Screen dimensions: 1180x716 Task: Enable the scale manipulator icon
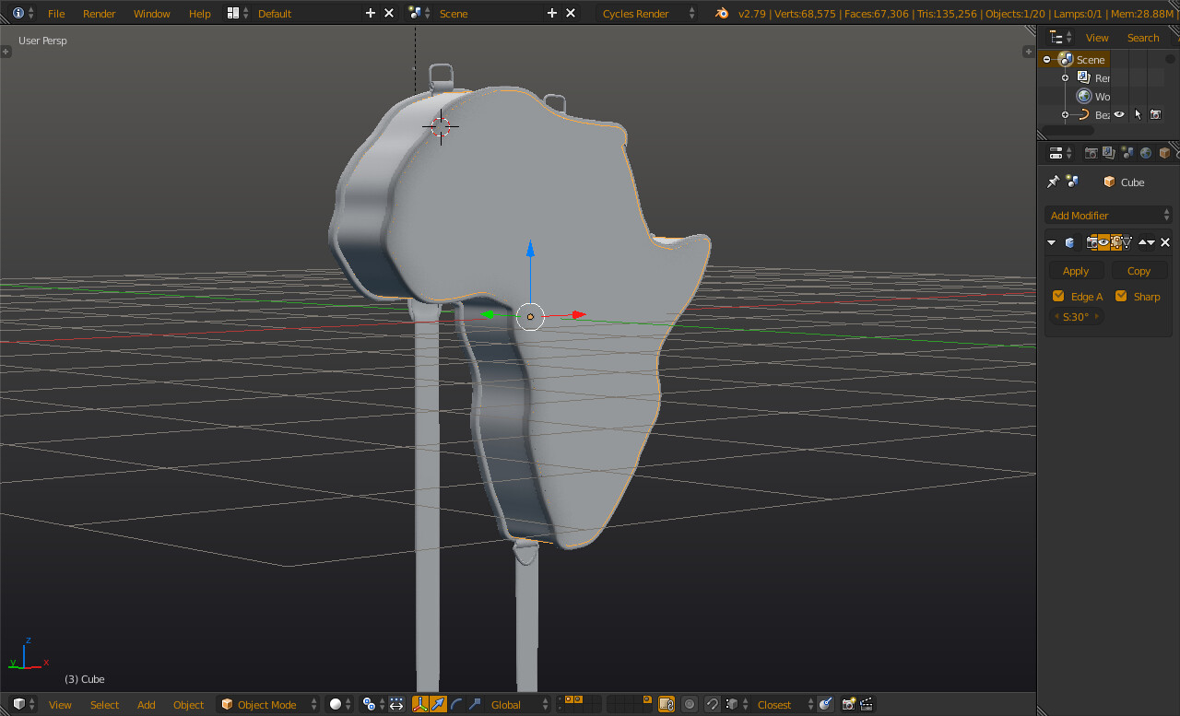(x=475, y=704)
